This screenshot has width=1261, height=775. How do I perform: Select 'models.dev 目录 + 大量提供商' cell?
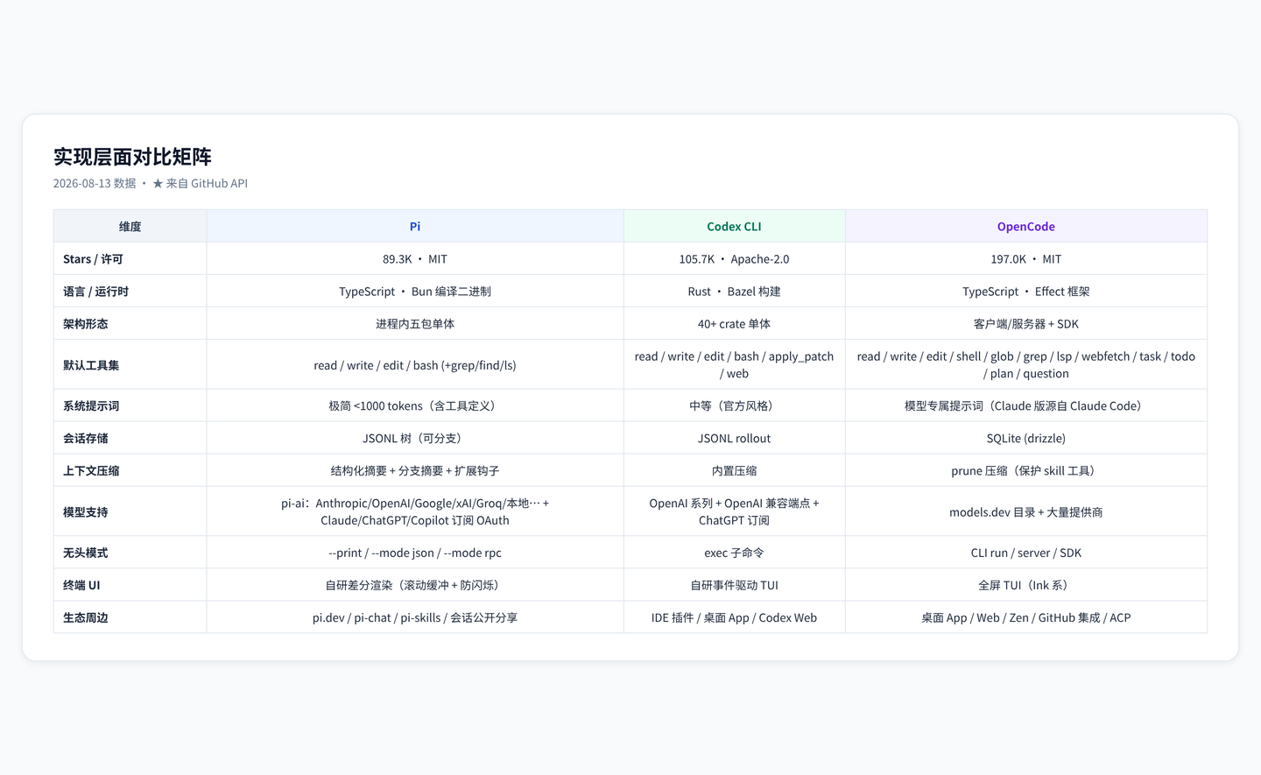[x=1026, y=512]
